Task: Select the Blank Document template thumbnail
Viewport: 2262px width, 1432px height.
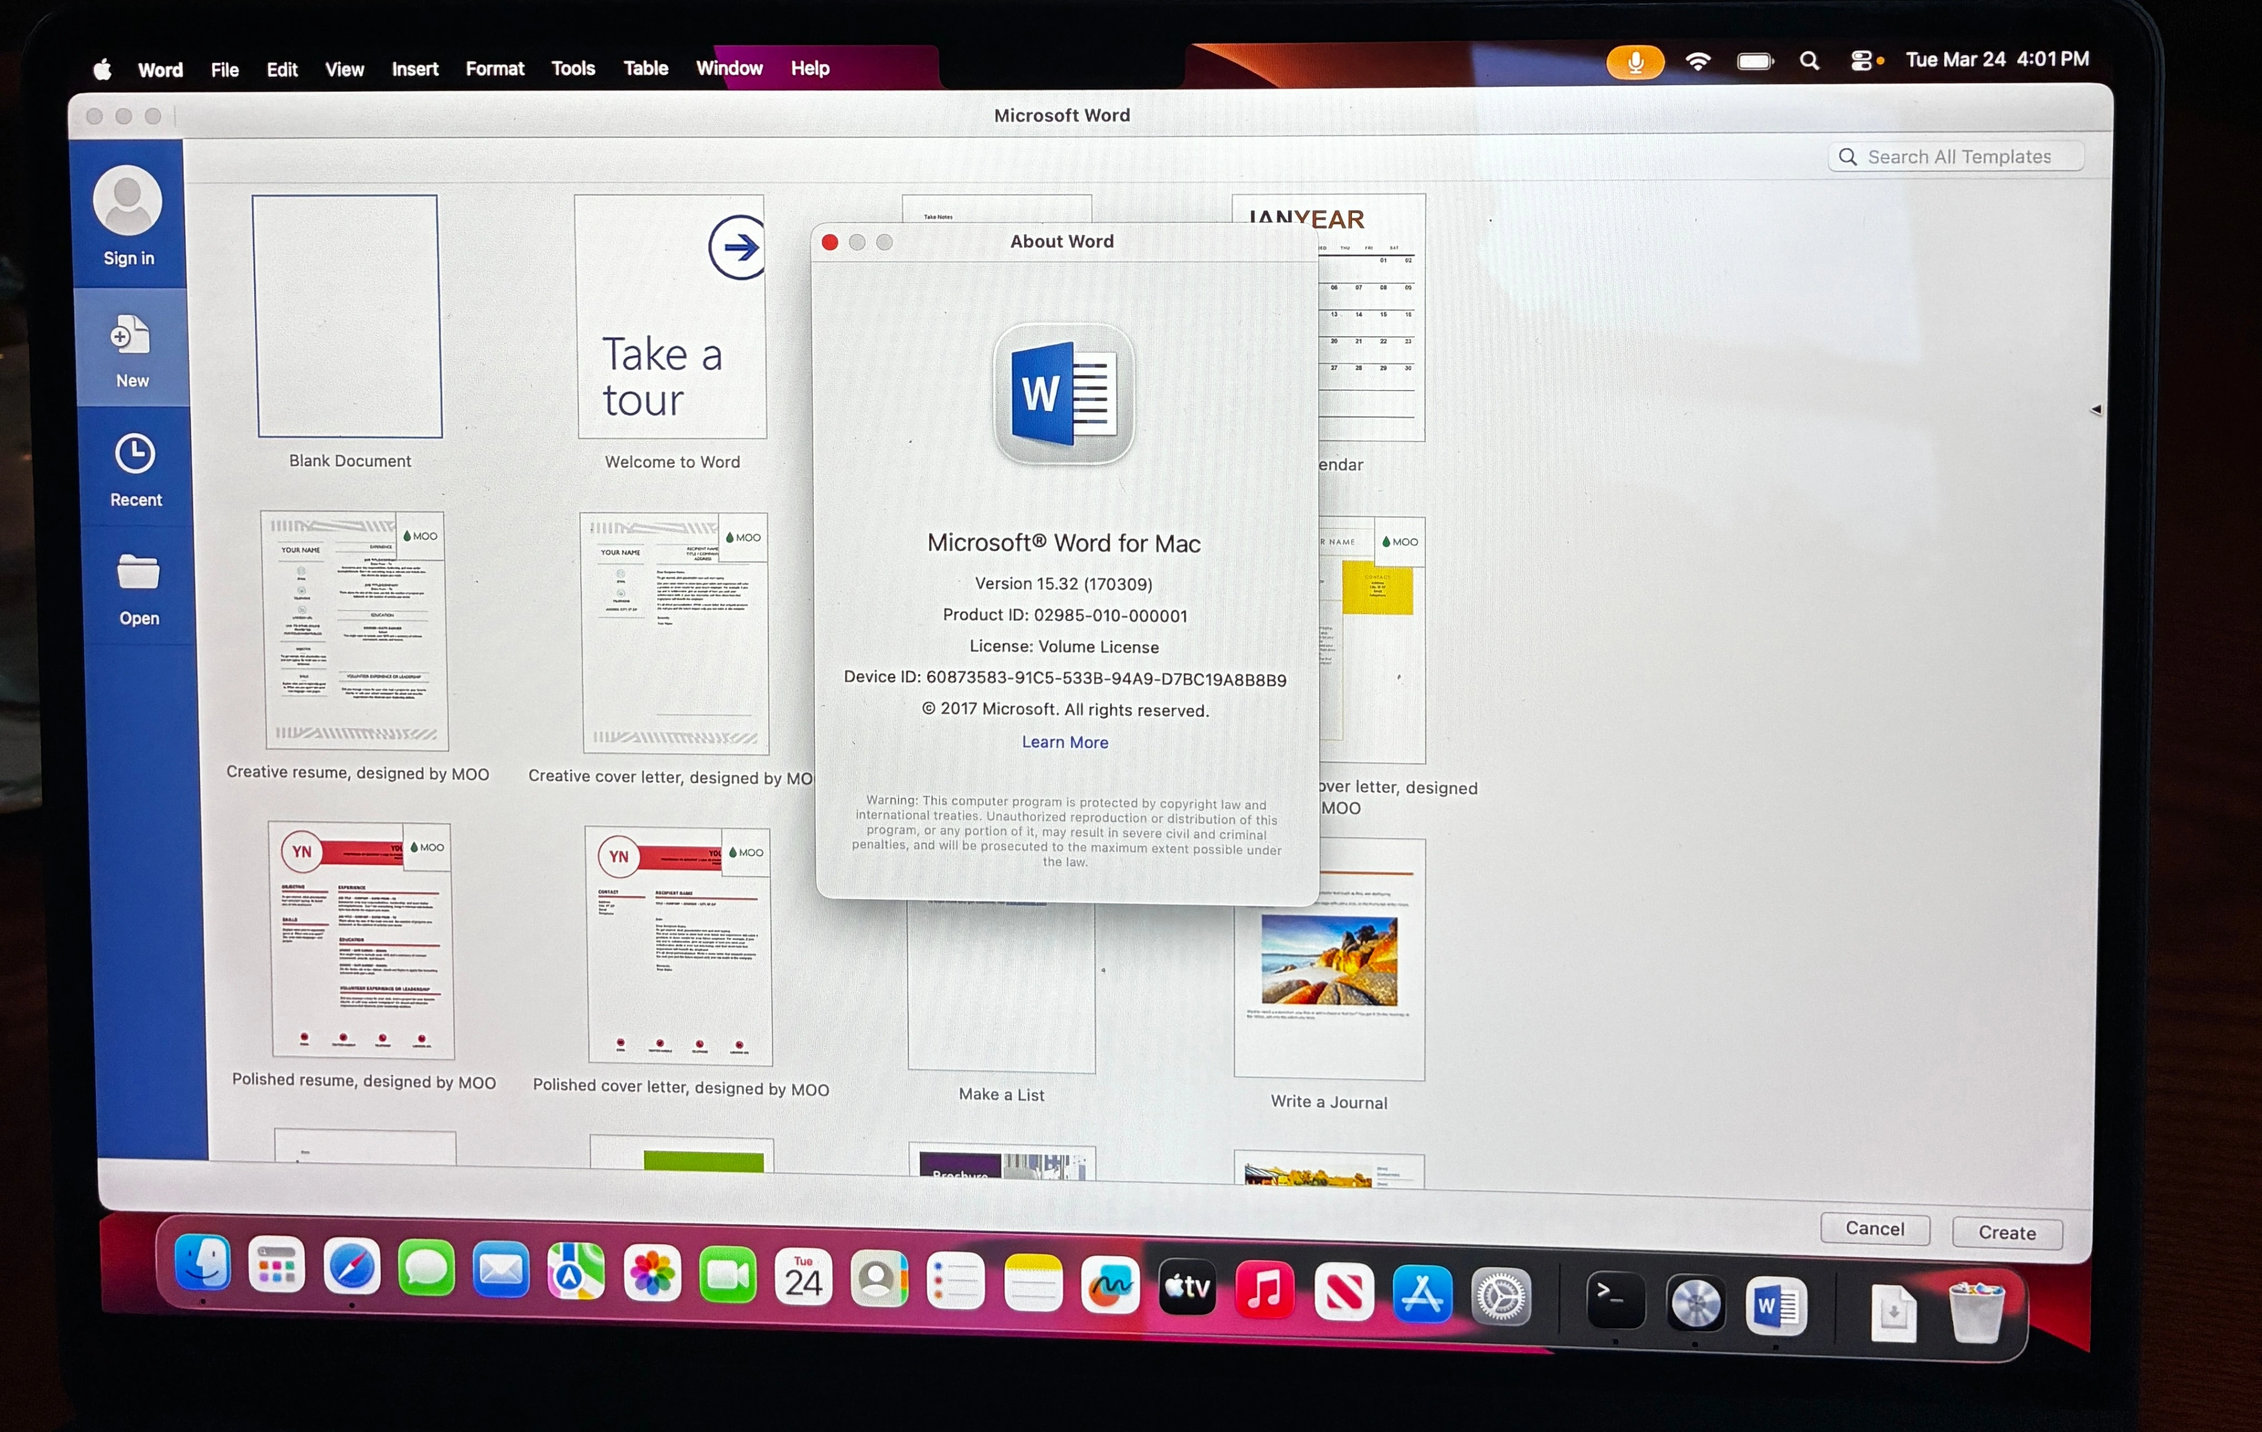Action: (x=347, y=316)
